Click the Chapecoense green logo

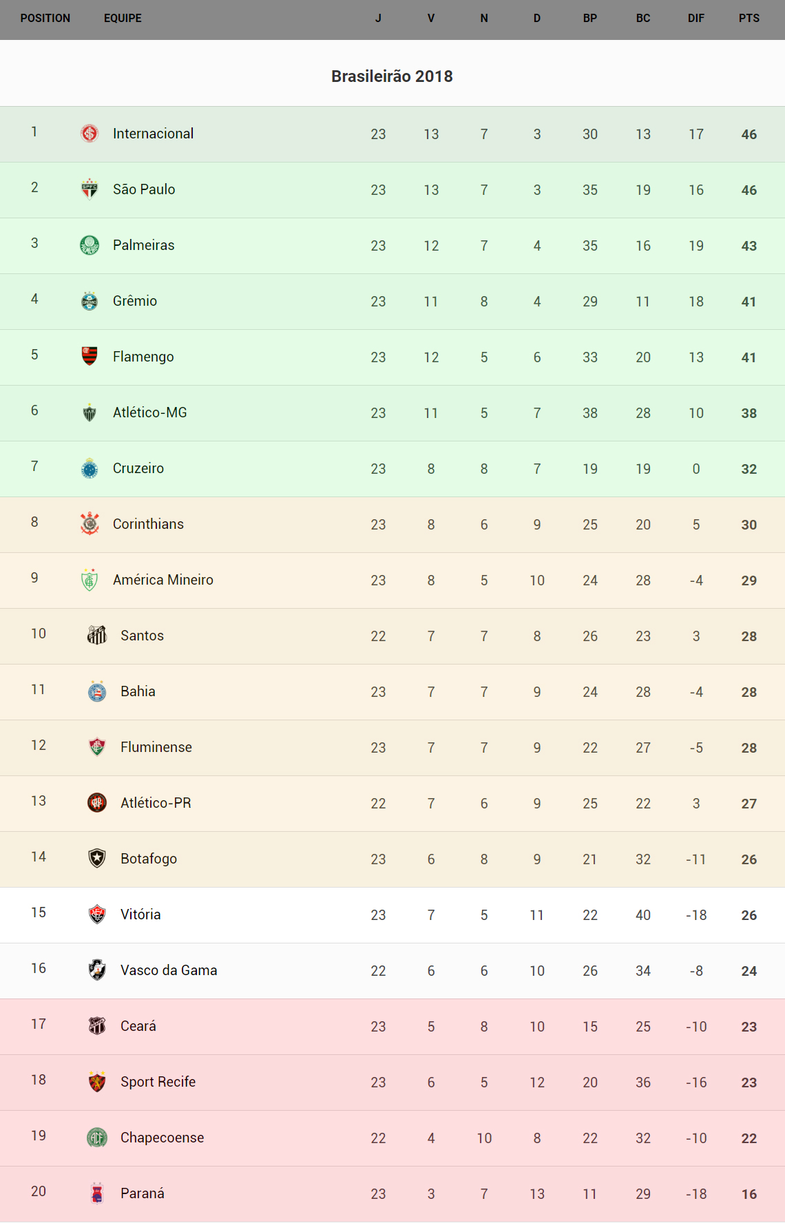click(97, 1137)
